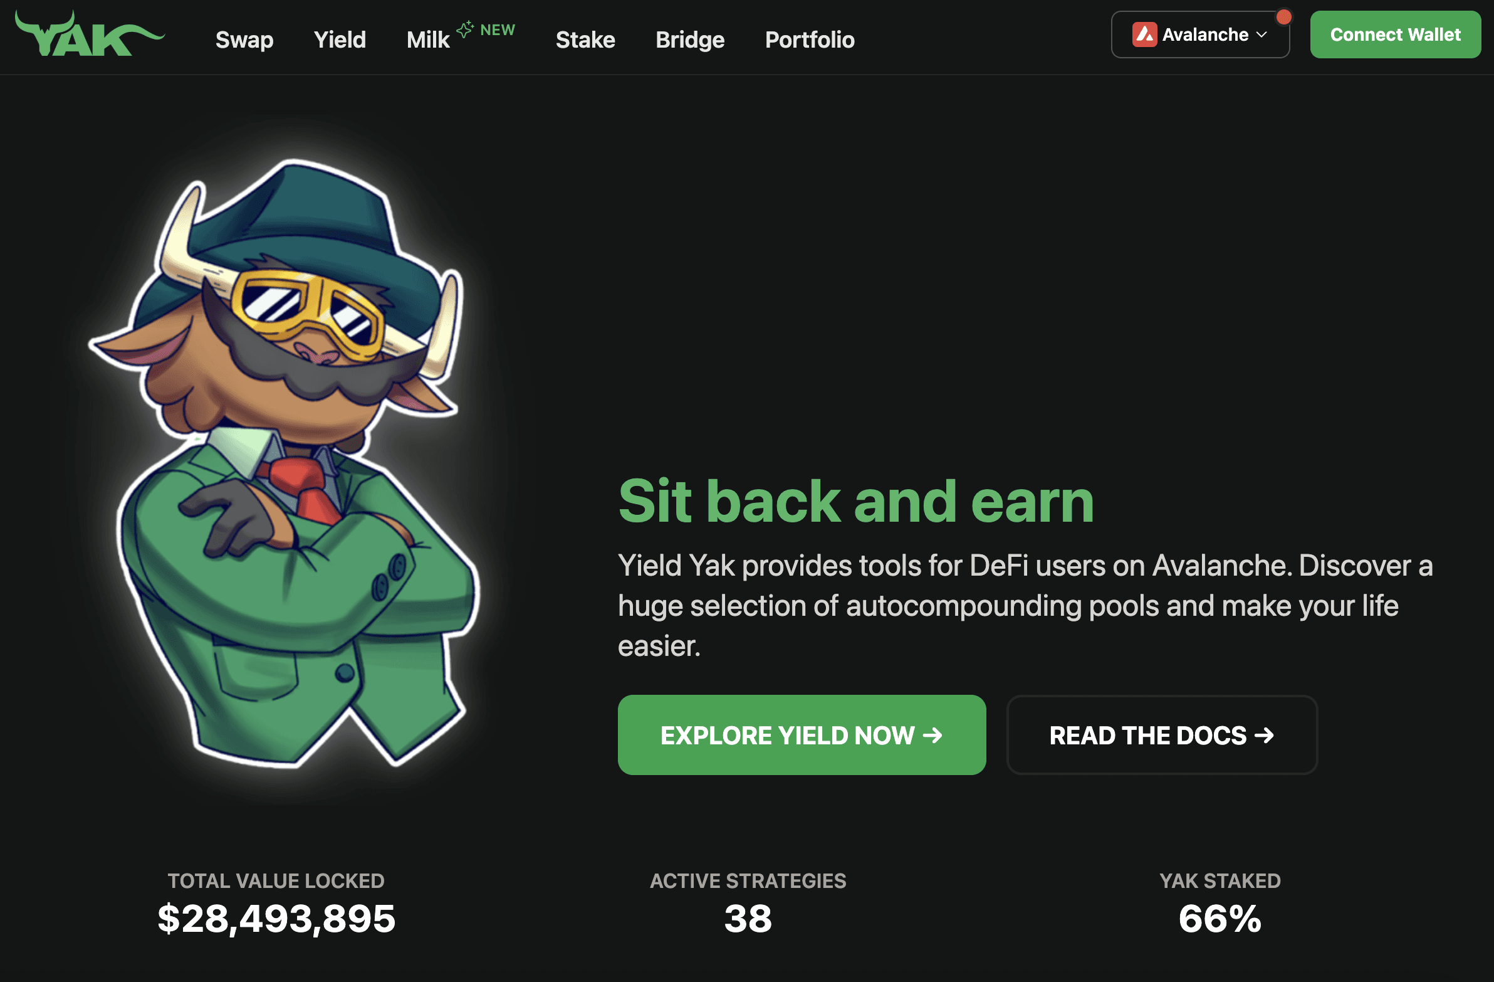Open the Avalanche network selector

(1200, 34)
